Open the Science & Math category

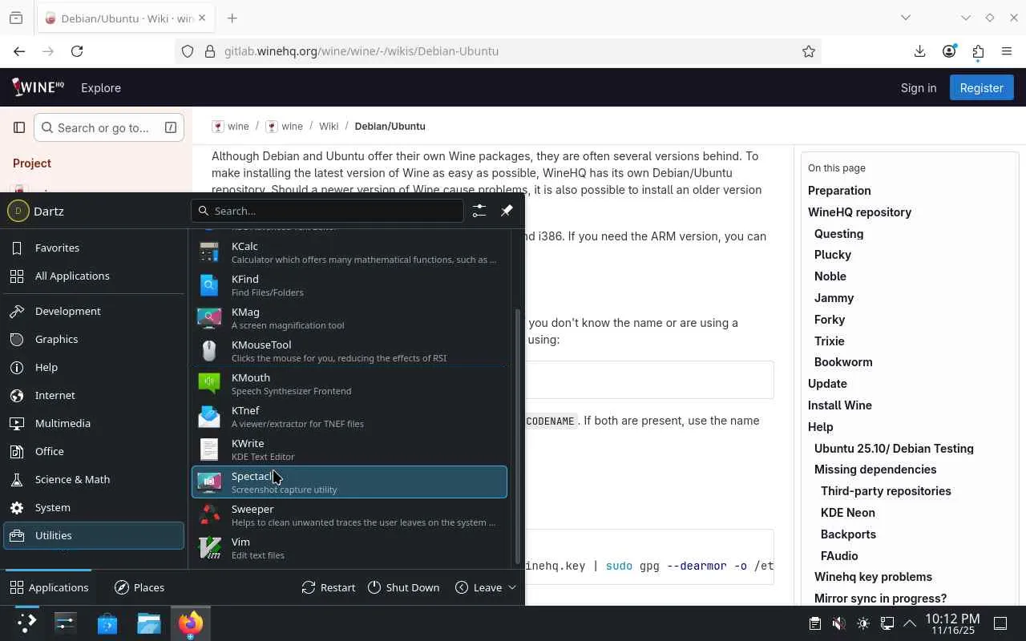[x=94, y=479]
